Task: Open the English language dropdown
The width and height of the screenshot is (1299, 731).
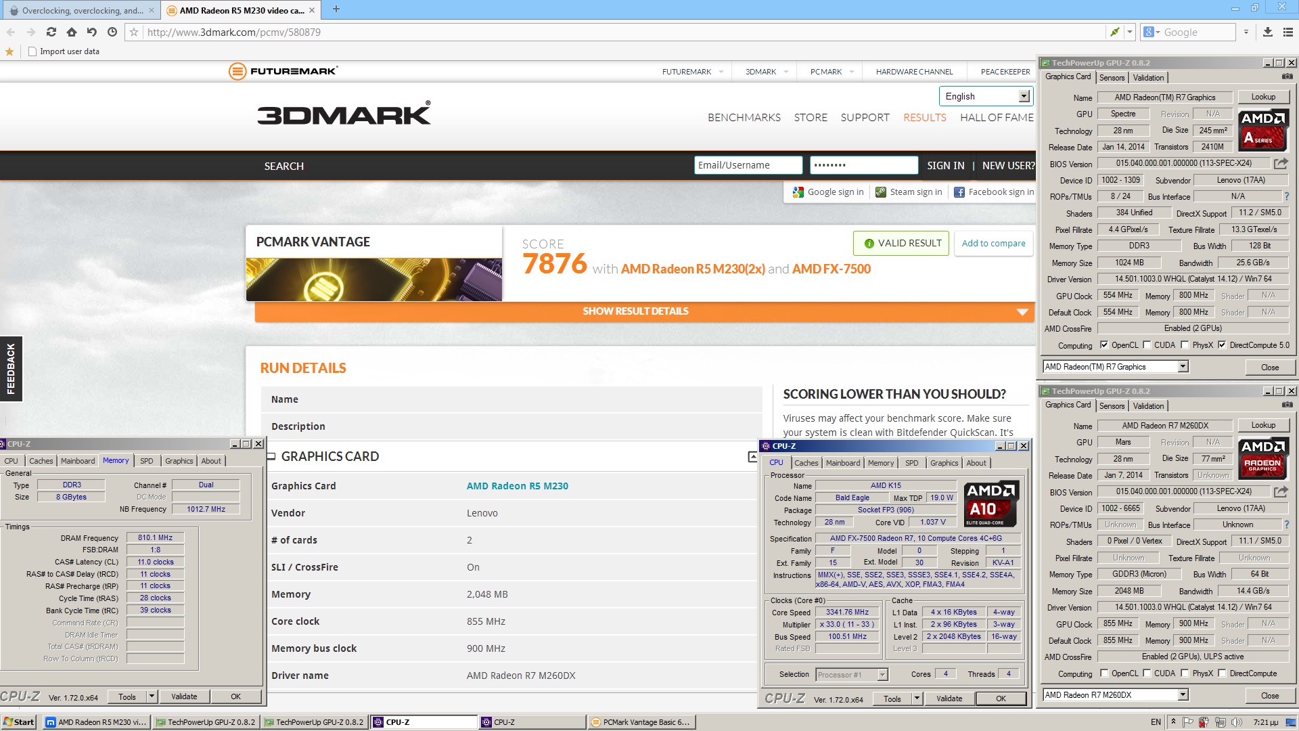Action: pos(986,96)
